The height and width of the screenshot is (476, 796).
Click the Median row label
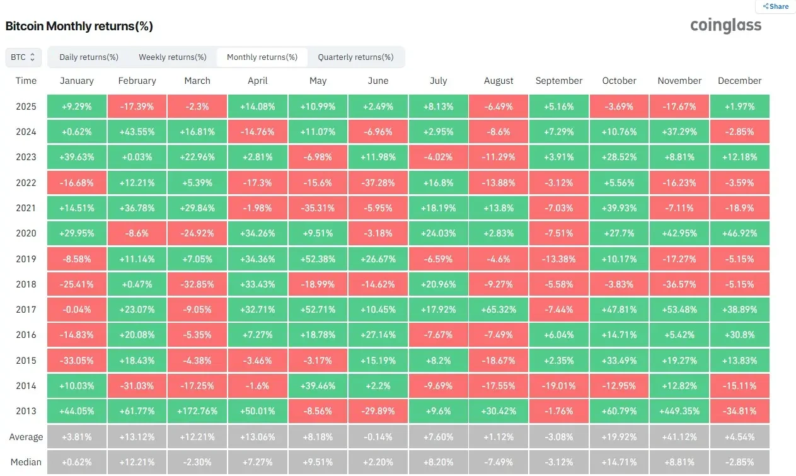coord(26,462)
